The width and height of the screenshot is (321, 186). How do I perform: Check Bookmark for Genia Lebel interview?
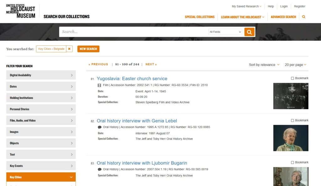(292, 120)
